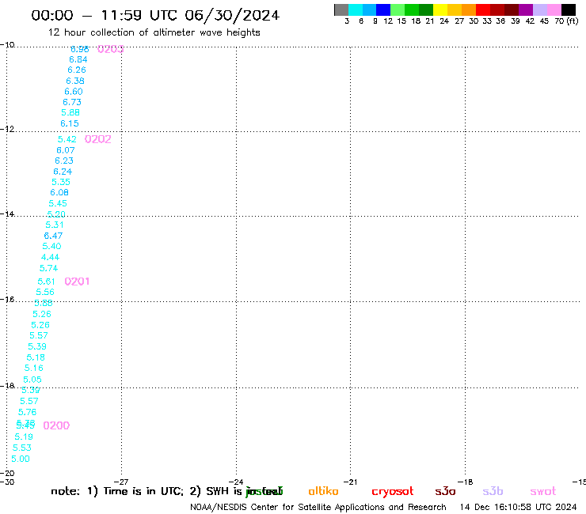Image resolution: width=586 pixels, height=514 pixels.
Task: Click the gray 3 ft legend swatch
Action: tap(341, 9)
